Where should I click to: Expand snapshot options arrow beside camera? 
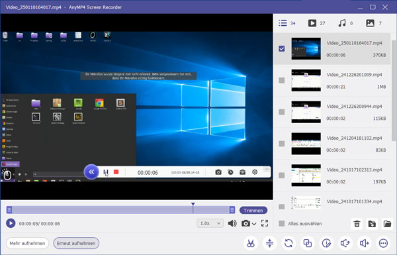[x=254, y=224]
